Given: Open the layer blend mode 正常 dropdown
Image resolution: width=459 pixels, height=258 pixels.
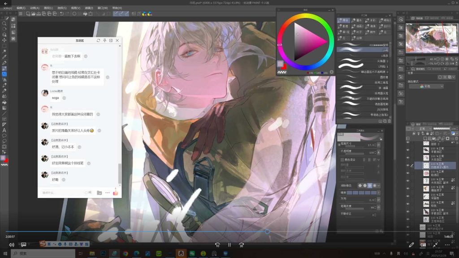Looking at the screenshot, I should [x=424, y=129].
